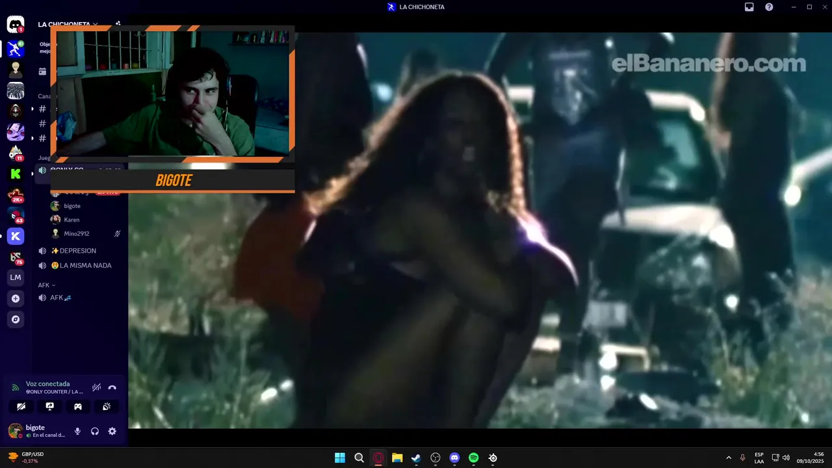Open server with the 75 notification badge
Image resolution: width=832 pixels, height=468 pixels.
pyautogui.click(x=16, y=257)
